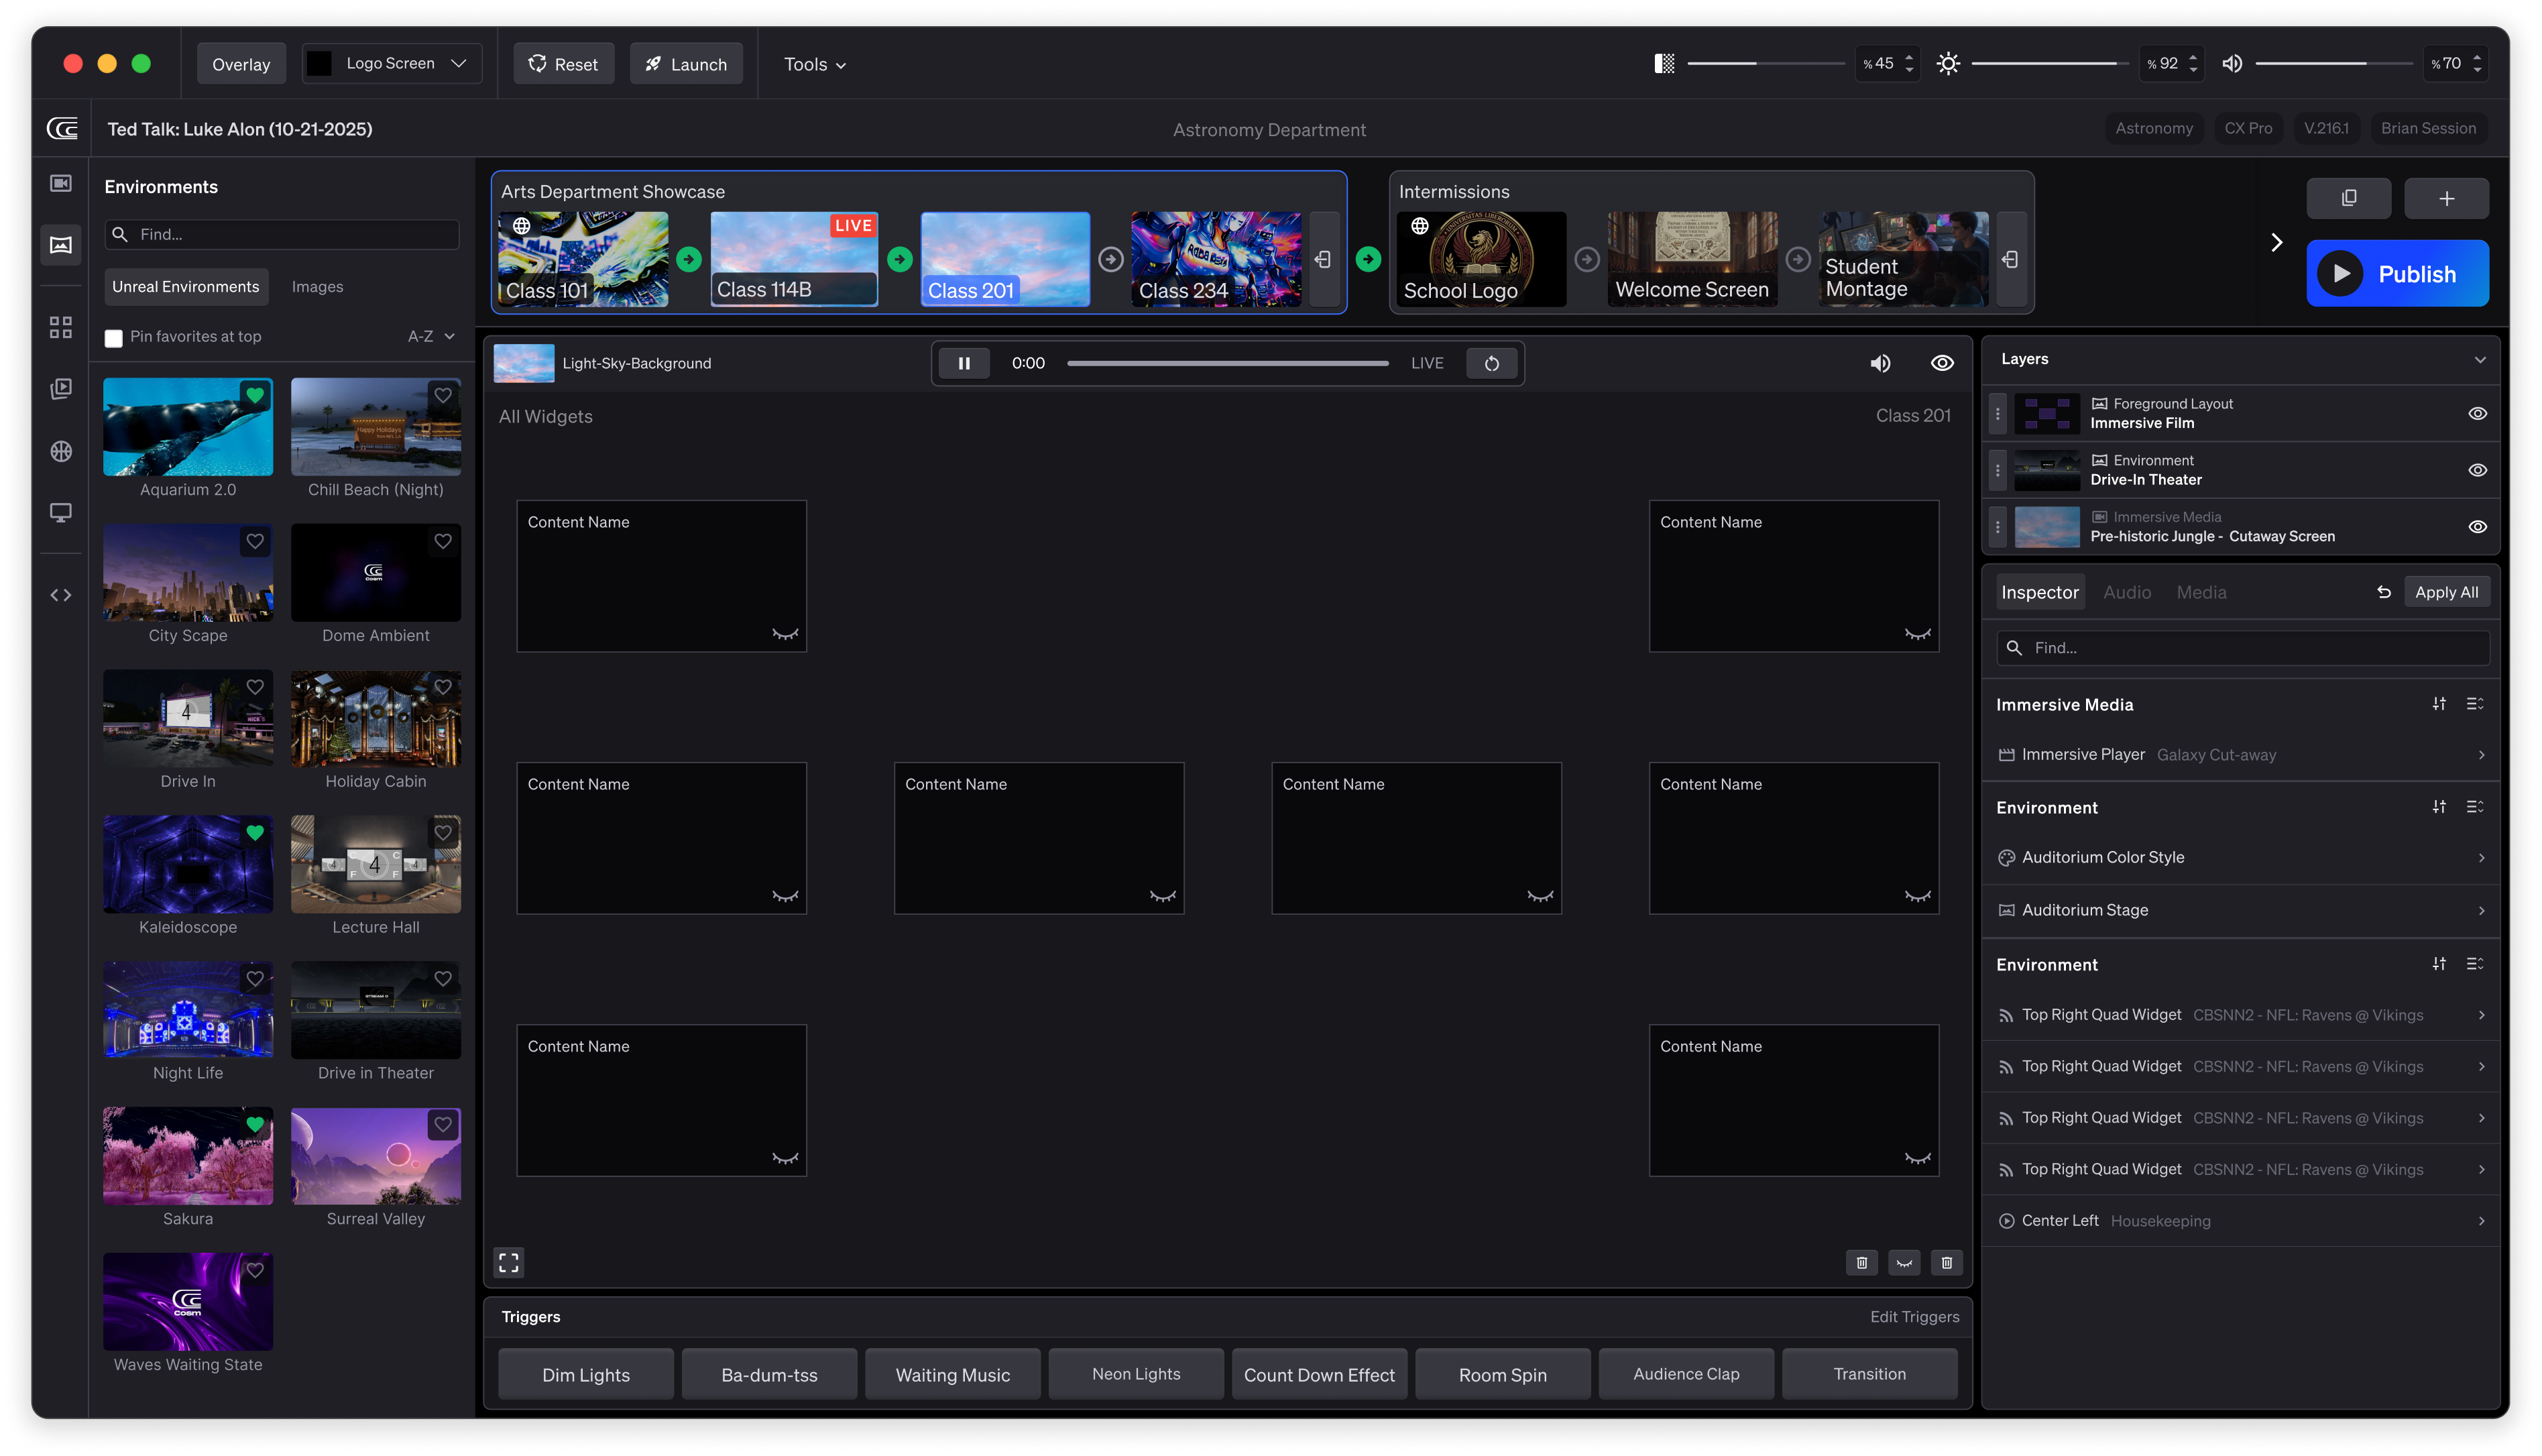Screen dimensions: 2542x1456
Task: Hide the Foreground Layout Immersive Film layer
Action: tap(2477, 413)
